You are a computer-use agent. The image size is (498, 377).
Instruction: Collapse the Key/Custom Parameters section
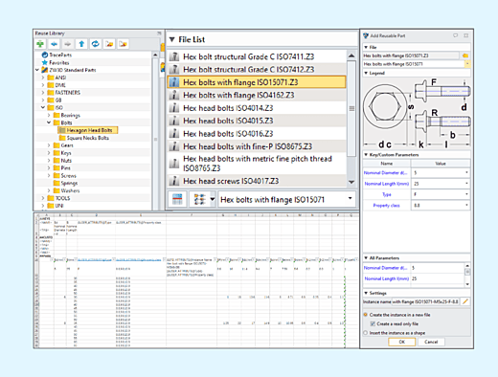[x=366, y=155]
